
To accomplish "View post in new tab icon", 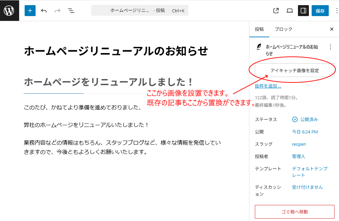I will click(276, 11).
